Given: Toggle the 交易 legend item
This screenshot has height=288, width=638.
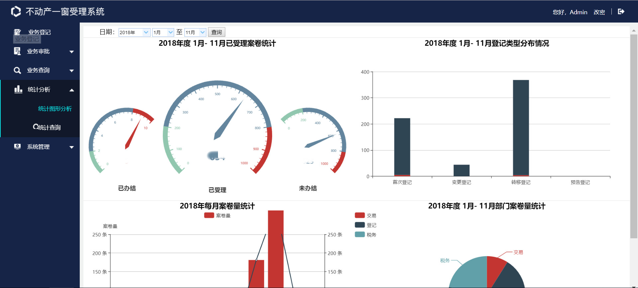Looking at the screenshot, I should [366, 215].
